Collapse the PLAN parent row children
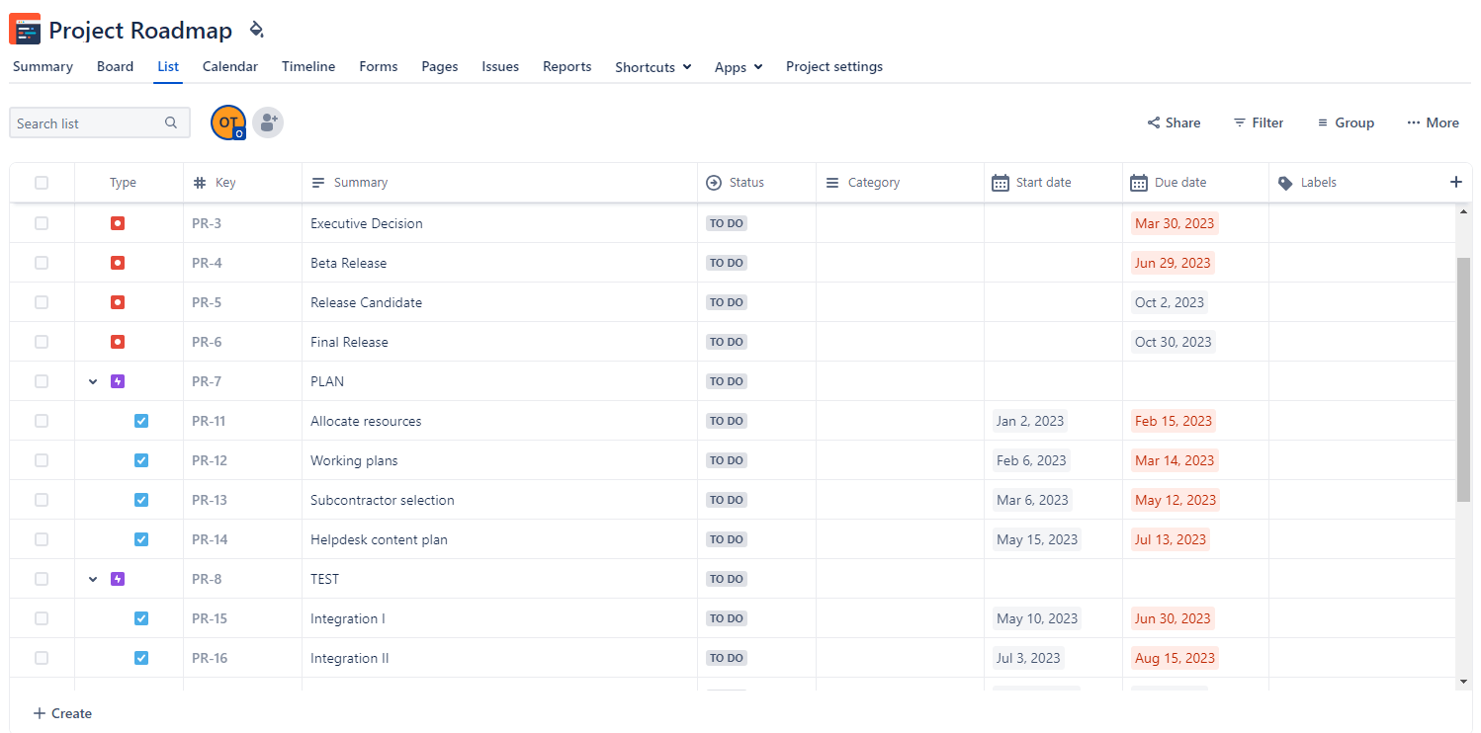Screen dimensions: 1481x733 92,381
